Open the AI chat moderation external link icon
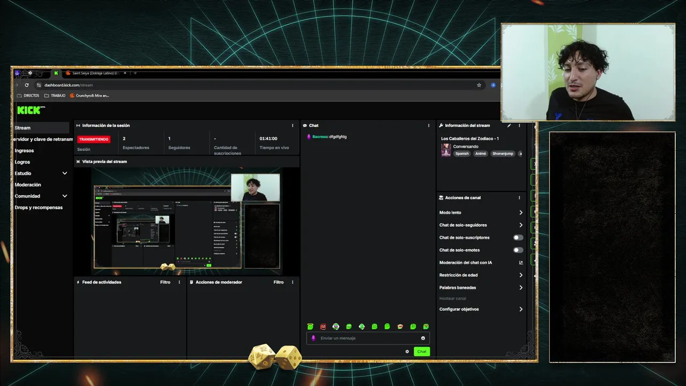This screenshot has height=386, width=686. pyautogui.click(x=521, y=263)
